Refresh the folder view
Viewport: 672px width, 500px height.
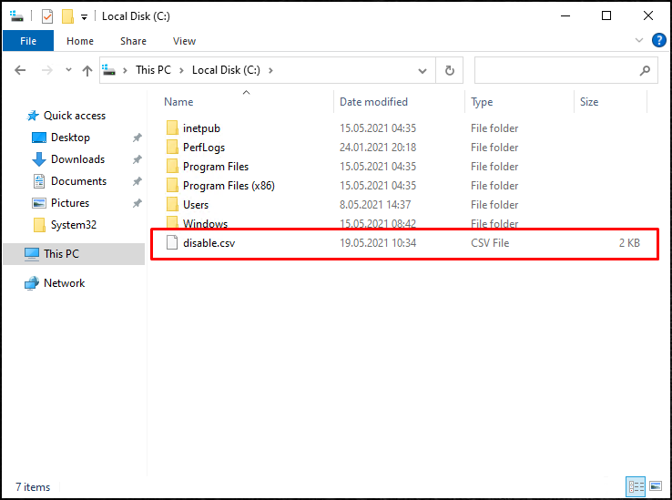click(x=450, y=70)
